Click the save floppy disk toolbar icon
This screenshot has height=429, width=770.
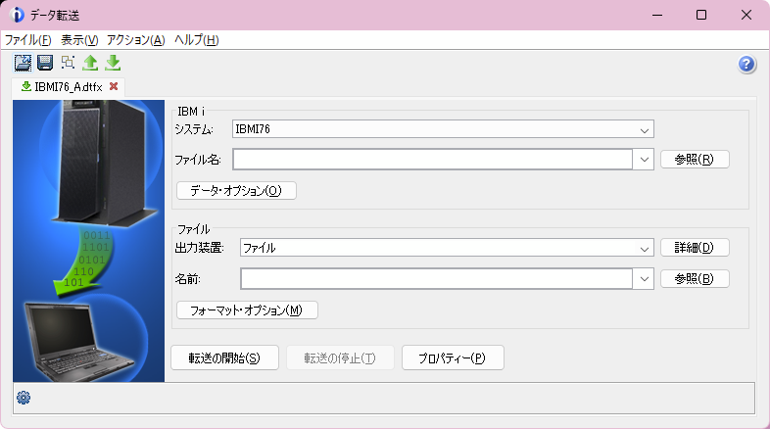45,63
